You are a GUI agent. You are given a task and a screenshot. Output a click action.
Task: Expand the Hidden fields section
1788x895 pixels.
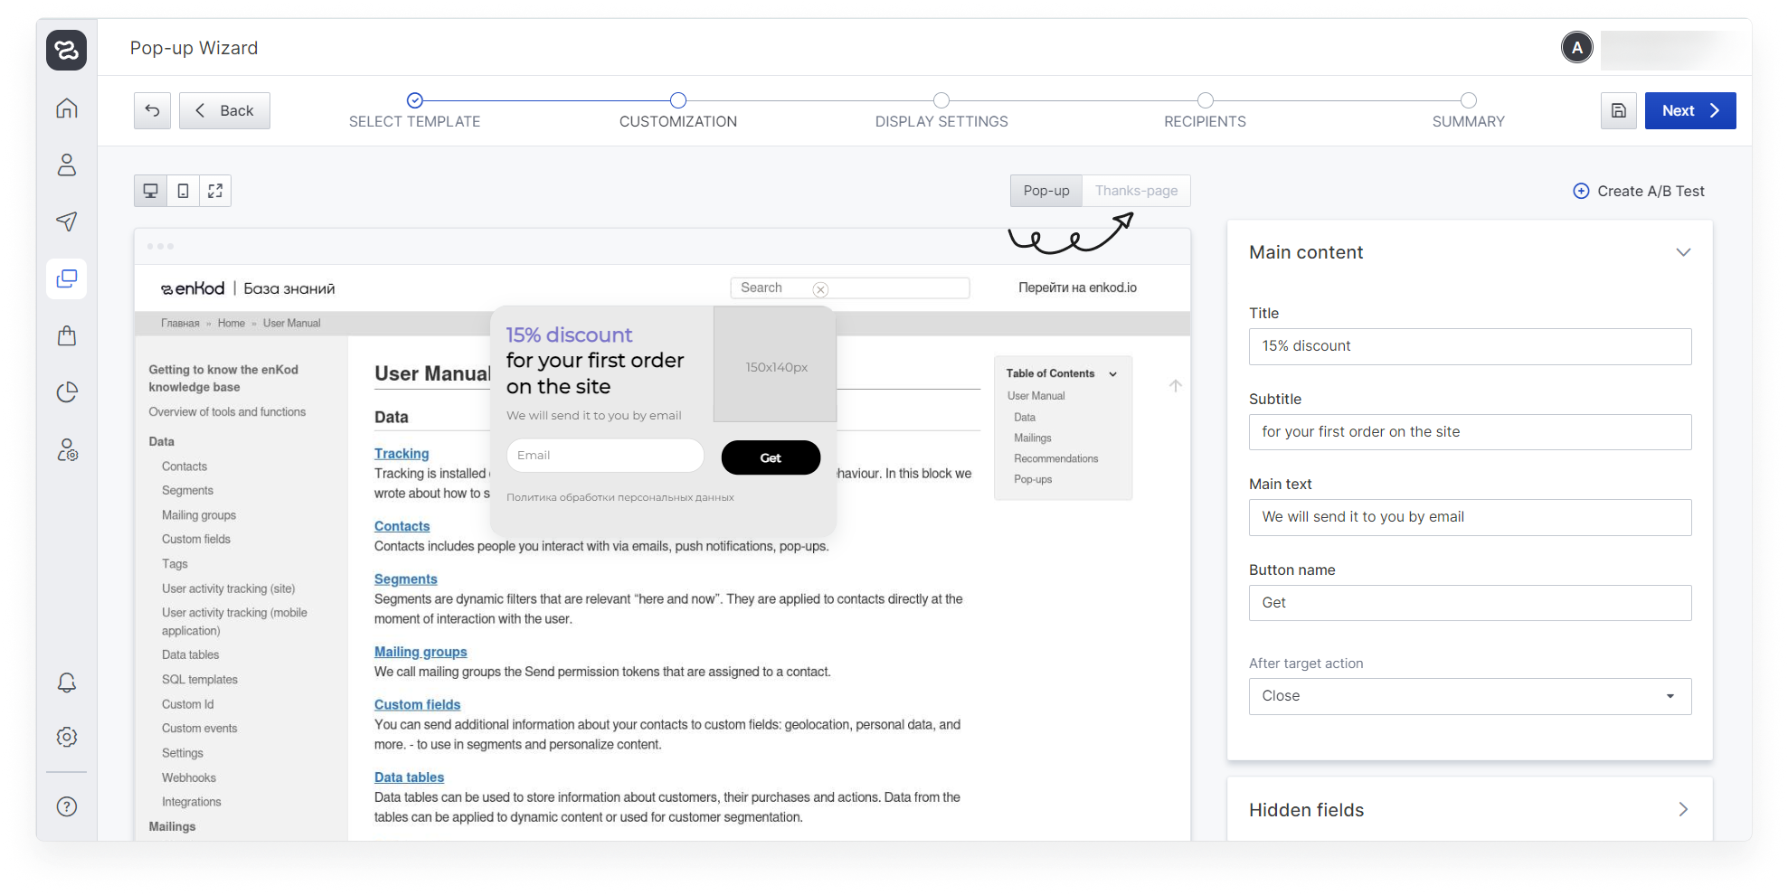(x=1682, y=810)
